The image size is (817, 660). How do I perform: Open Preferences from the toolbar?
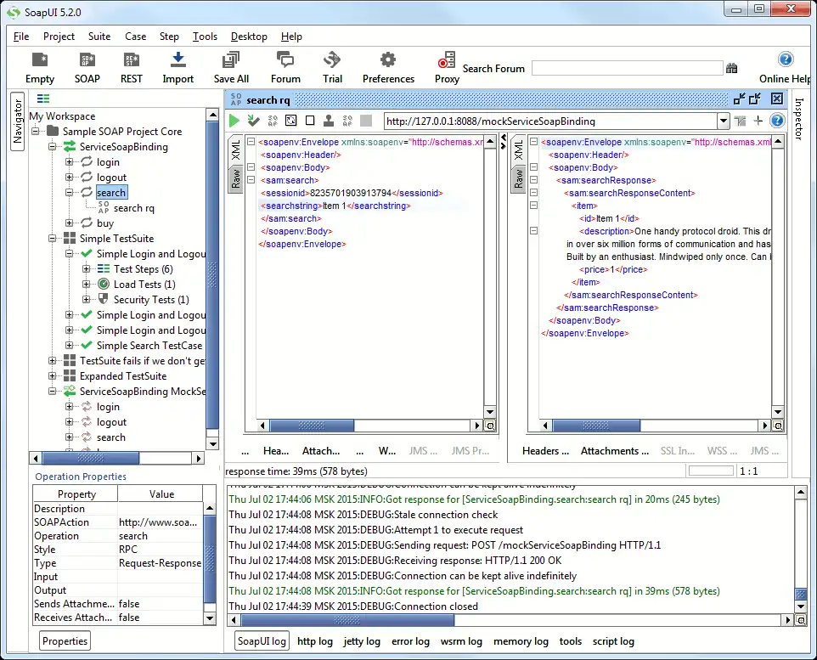tap(388, 68)
